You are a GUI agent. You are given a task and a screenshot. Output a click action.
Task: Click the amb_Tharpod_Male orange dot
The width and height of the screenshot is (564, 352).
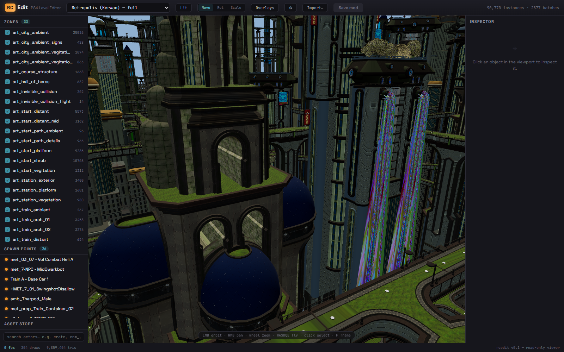point(6,299)
